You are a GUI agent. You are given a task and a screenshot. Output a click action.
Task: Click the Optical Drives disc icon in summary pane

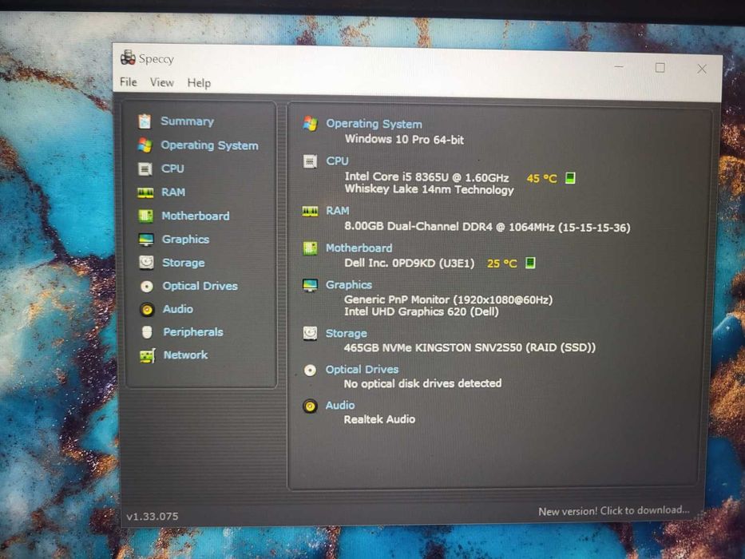[x=310, y=371]
